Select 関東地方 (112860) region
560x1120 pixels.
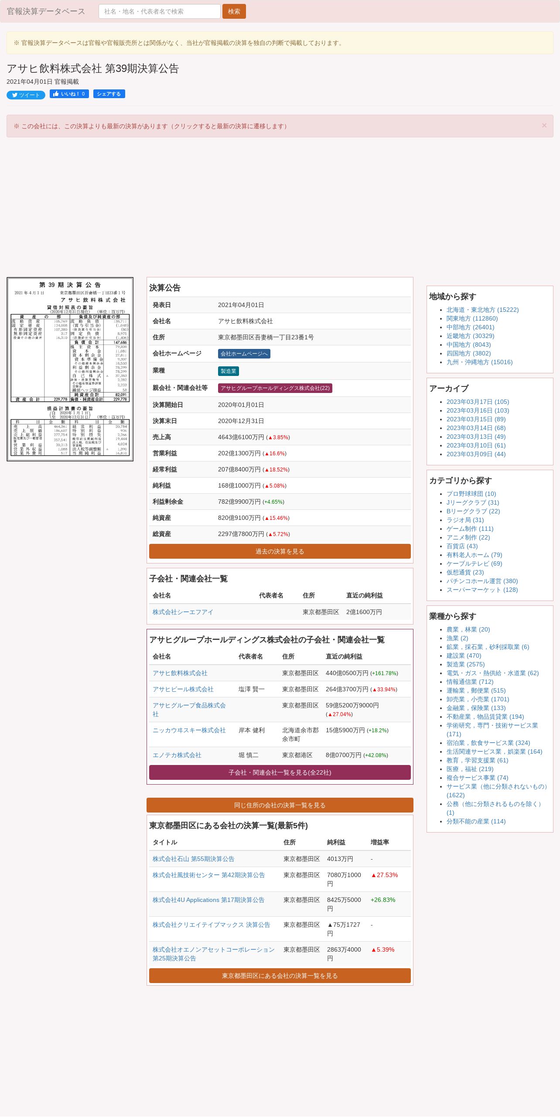[x=472, y=318]
